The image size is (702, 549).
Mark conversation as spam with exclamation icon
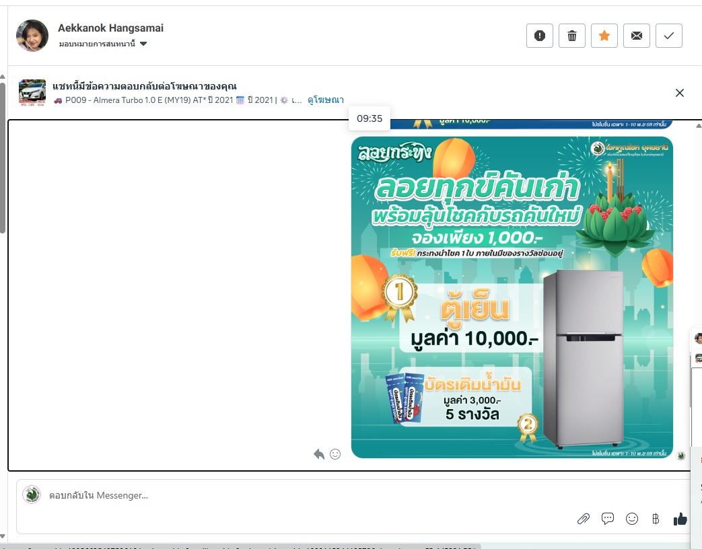click(x=540, y=36)
